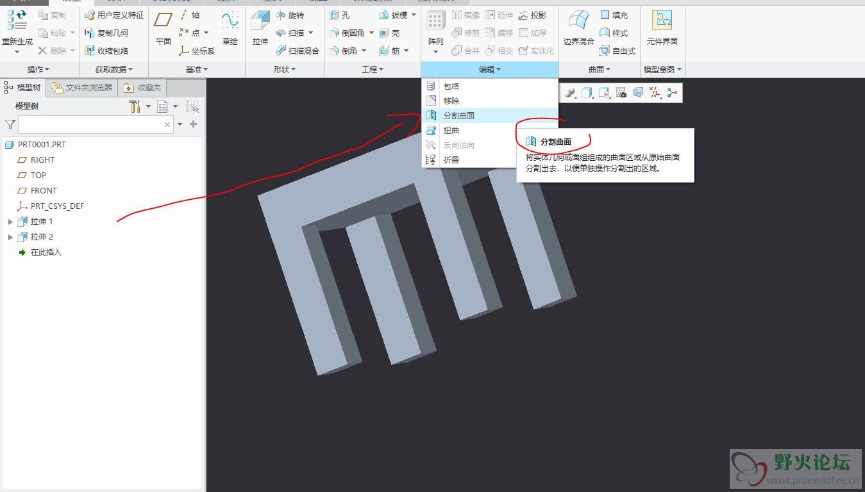The width and height of the screenshot is (865, 492).
Task: Switch to the 文件夹浏览器 tab
Action: point(82,88)
